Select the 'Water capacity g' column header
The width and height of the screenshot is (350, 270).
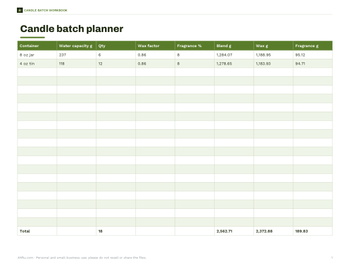[x=76, y=45]
